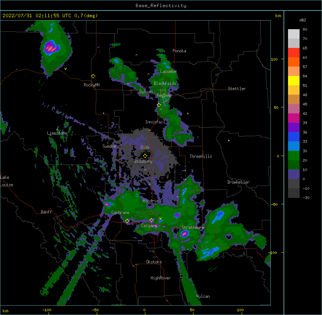Click the HighRiver town label
The image size is (322, 315).
coord(161,278)
